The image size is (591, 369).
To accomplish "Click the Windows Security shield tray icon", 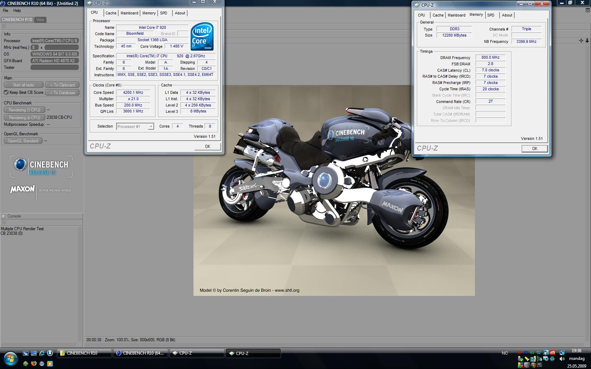I will [x=533, y=365].
